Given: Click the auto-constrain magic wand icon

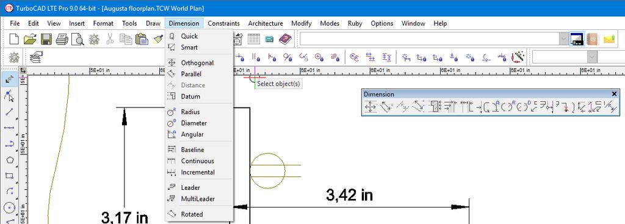Looking at the screenshot, I should click(x=518, y=57).
